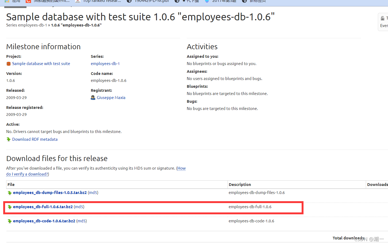Image resolution: width=388 pixels, height=244 pixels.
Task: Open the md5 link for the full-1.0.6 archive
Action: coord(79,207)
